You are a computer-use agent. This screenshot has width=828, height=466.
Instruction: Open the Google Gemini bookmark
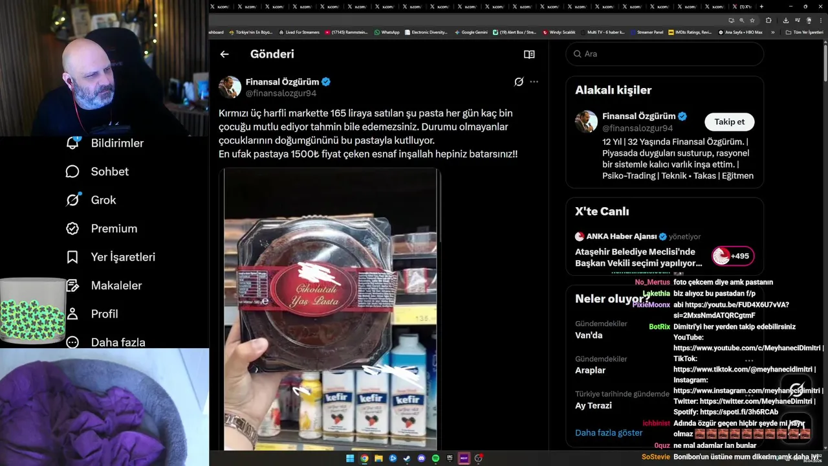click(471, 32)
